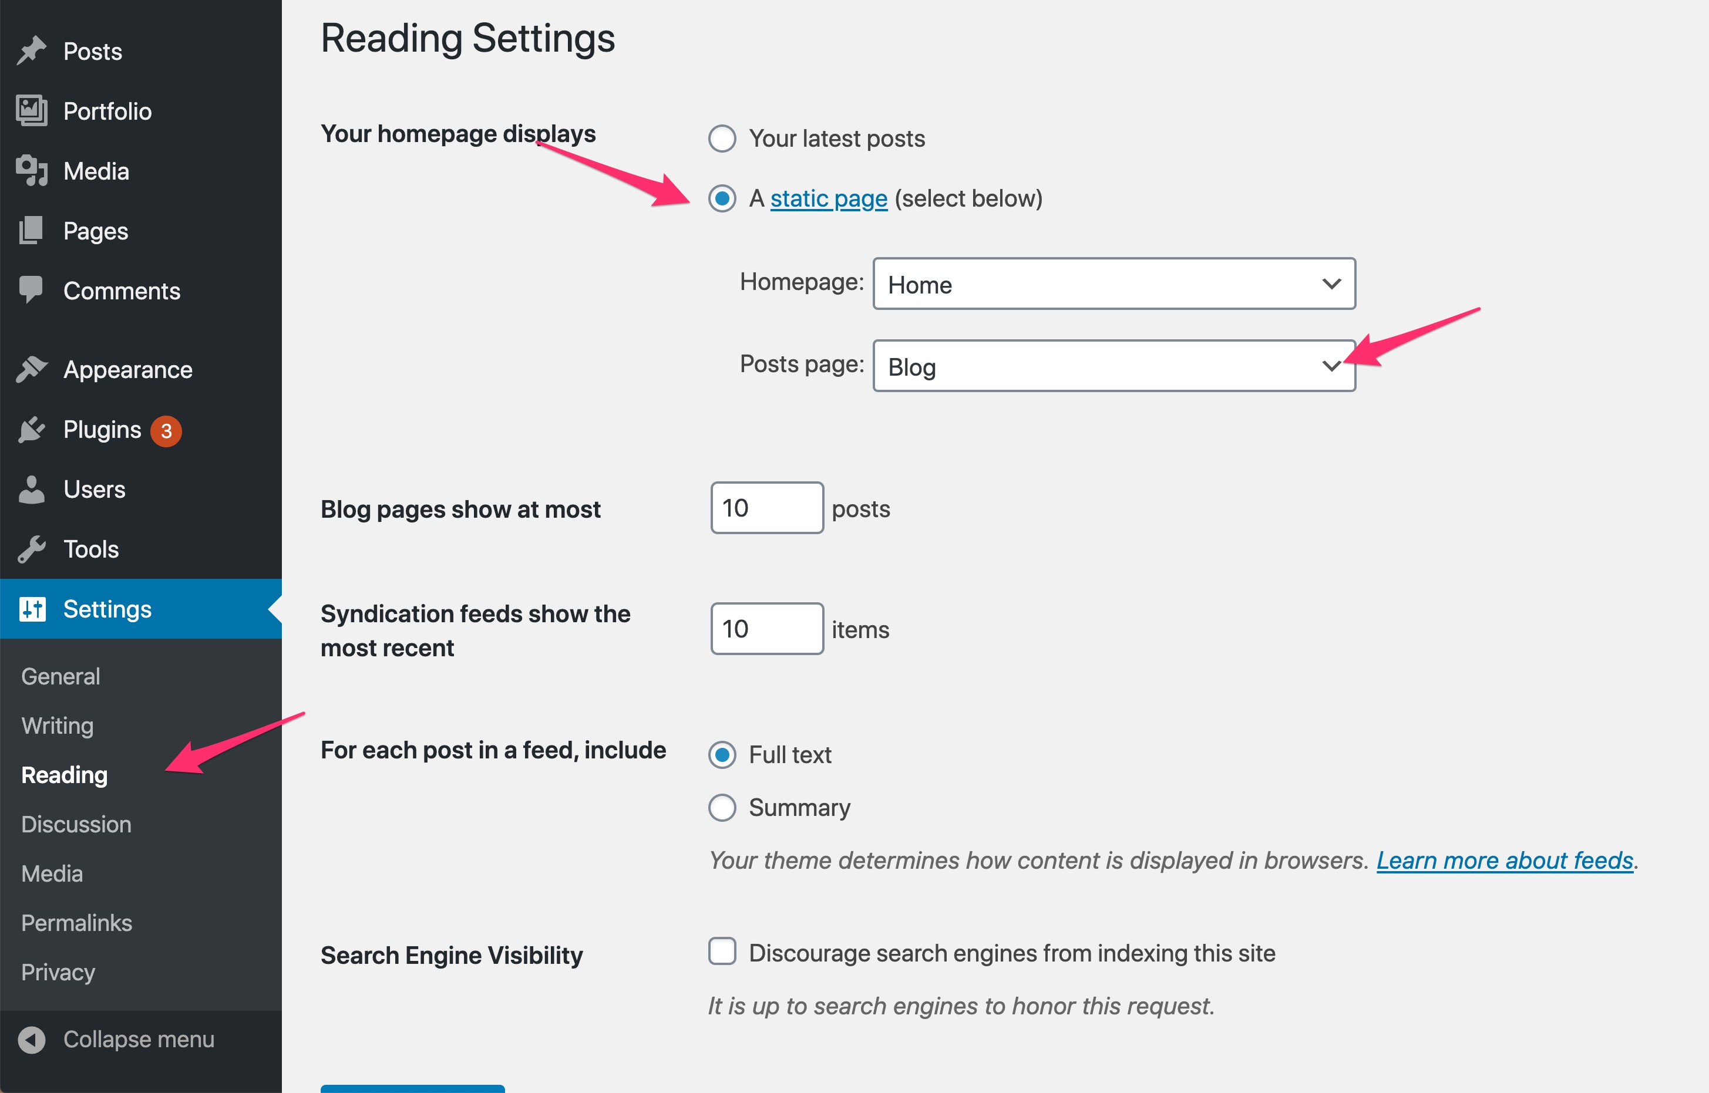Follow the 'static page' link
The height and width of the screenshot is (1093, 1709).
point(829,199)
